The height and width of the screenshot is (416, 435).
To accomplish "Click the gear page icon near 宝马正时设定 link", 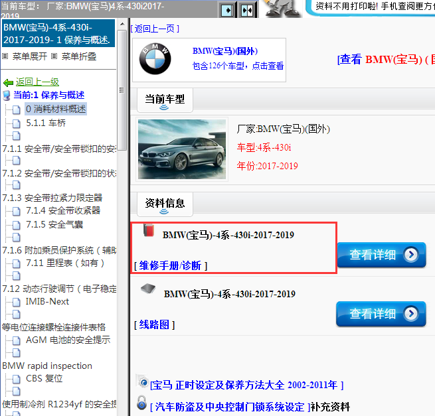I will pos(142,381).
